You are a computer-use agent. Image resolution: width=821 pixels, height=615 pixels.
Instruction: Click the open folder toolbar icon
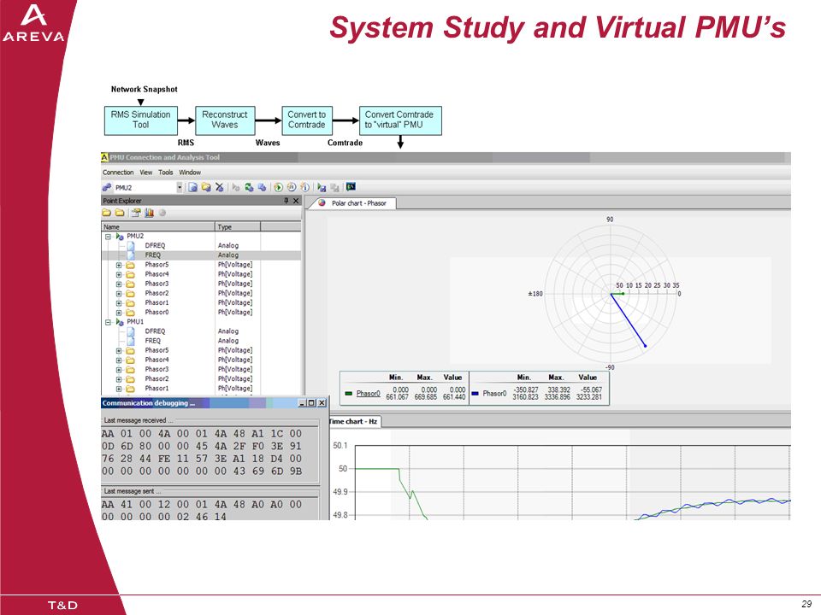(x=206, y=187)
